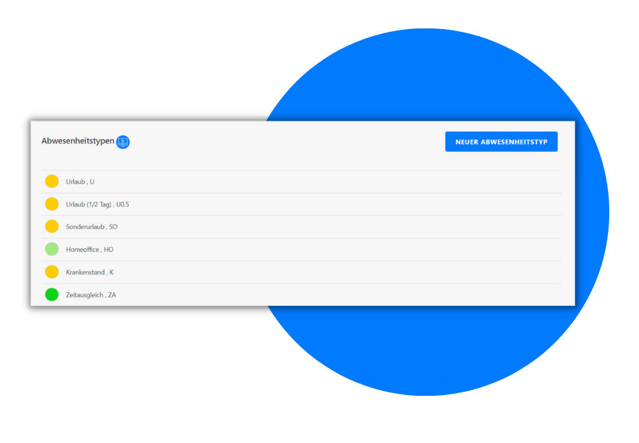The image size is (639, 443).
Task: Open the Urlaub , U absence type entry
Action: point(301,182)
